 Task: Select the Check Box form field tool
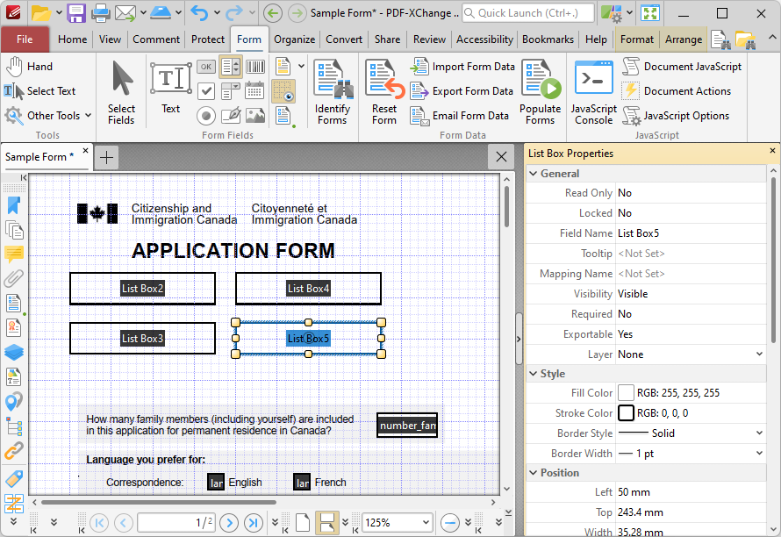point(205,91)
